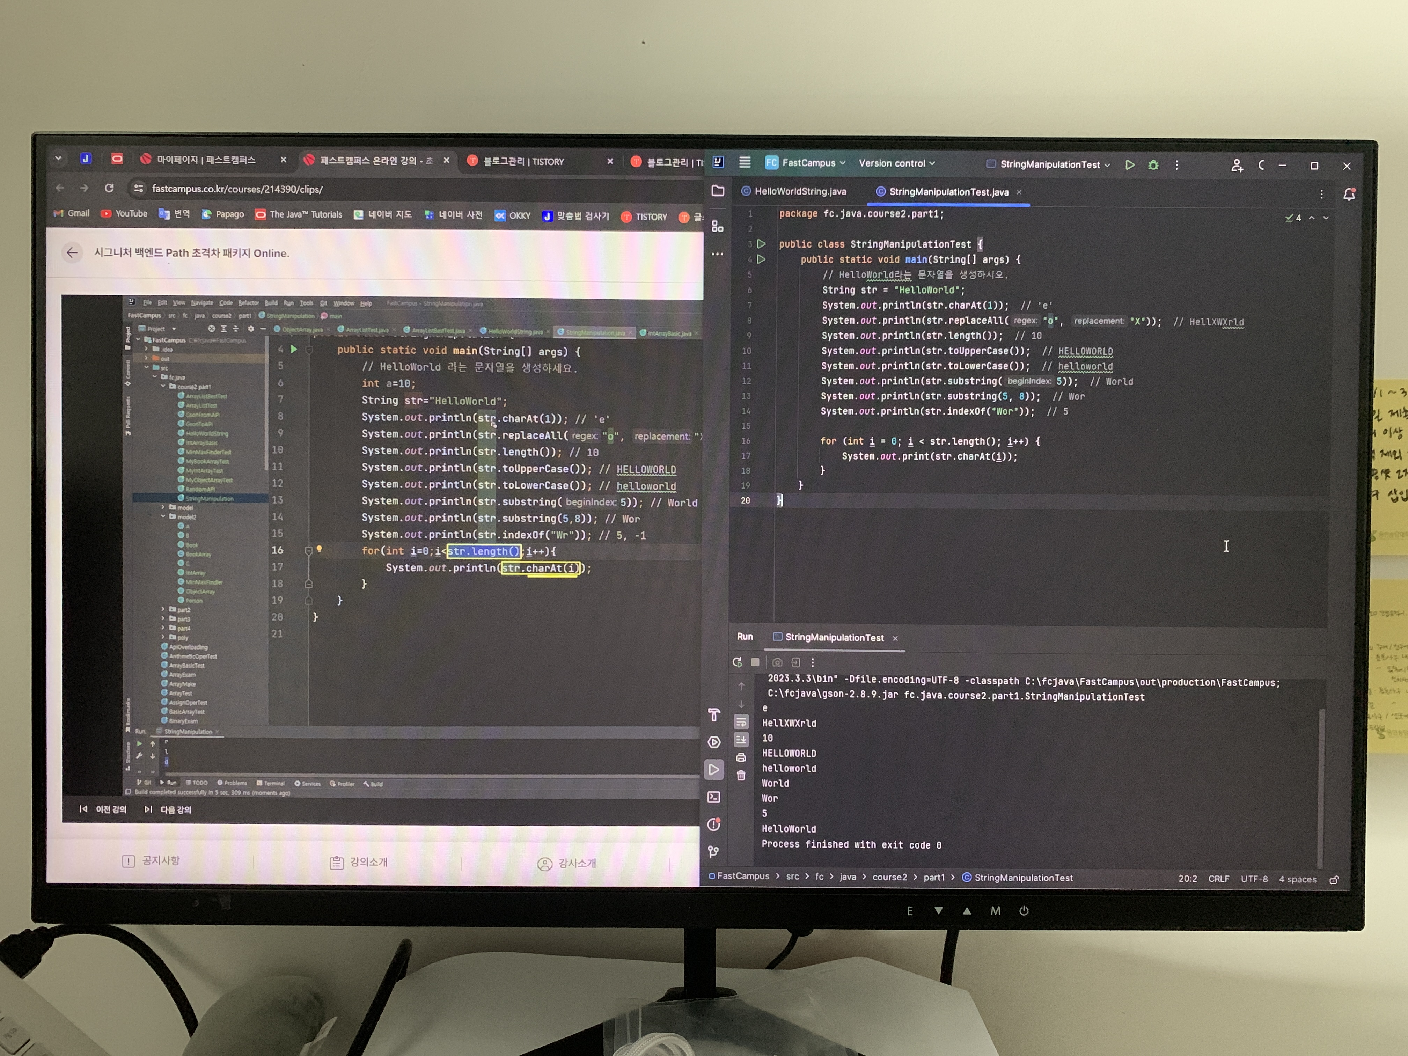
Task: Clear console output with trash icon
Action: (x=741, y=775)
